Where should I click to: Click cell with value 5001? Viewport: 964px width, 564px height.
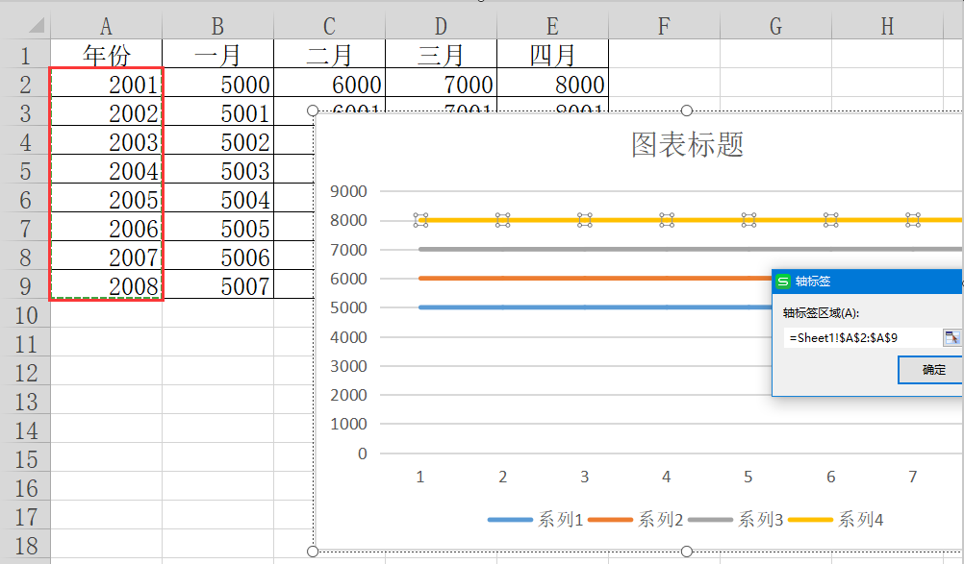pyautogui.click(x=217, y=113)
